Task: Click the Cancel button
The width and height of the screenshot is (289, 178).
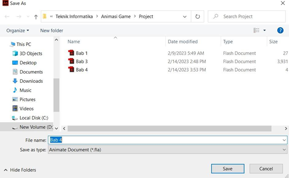Action: pyautogui.click(x=266, y=169)
